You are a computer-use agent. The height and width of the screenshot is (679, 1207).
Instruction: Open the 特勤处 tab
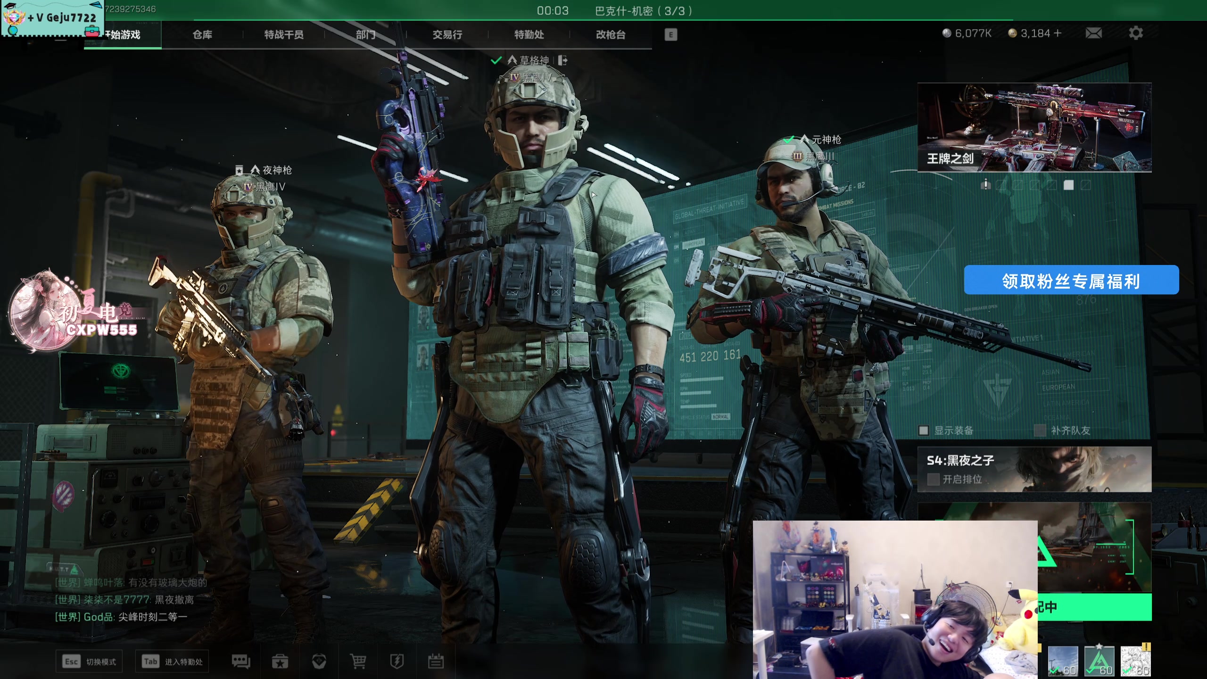coord(529,34)
